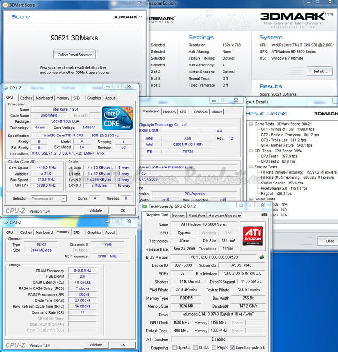
Task: Select Ragtroll result row
Action: [276, 194]
